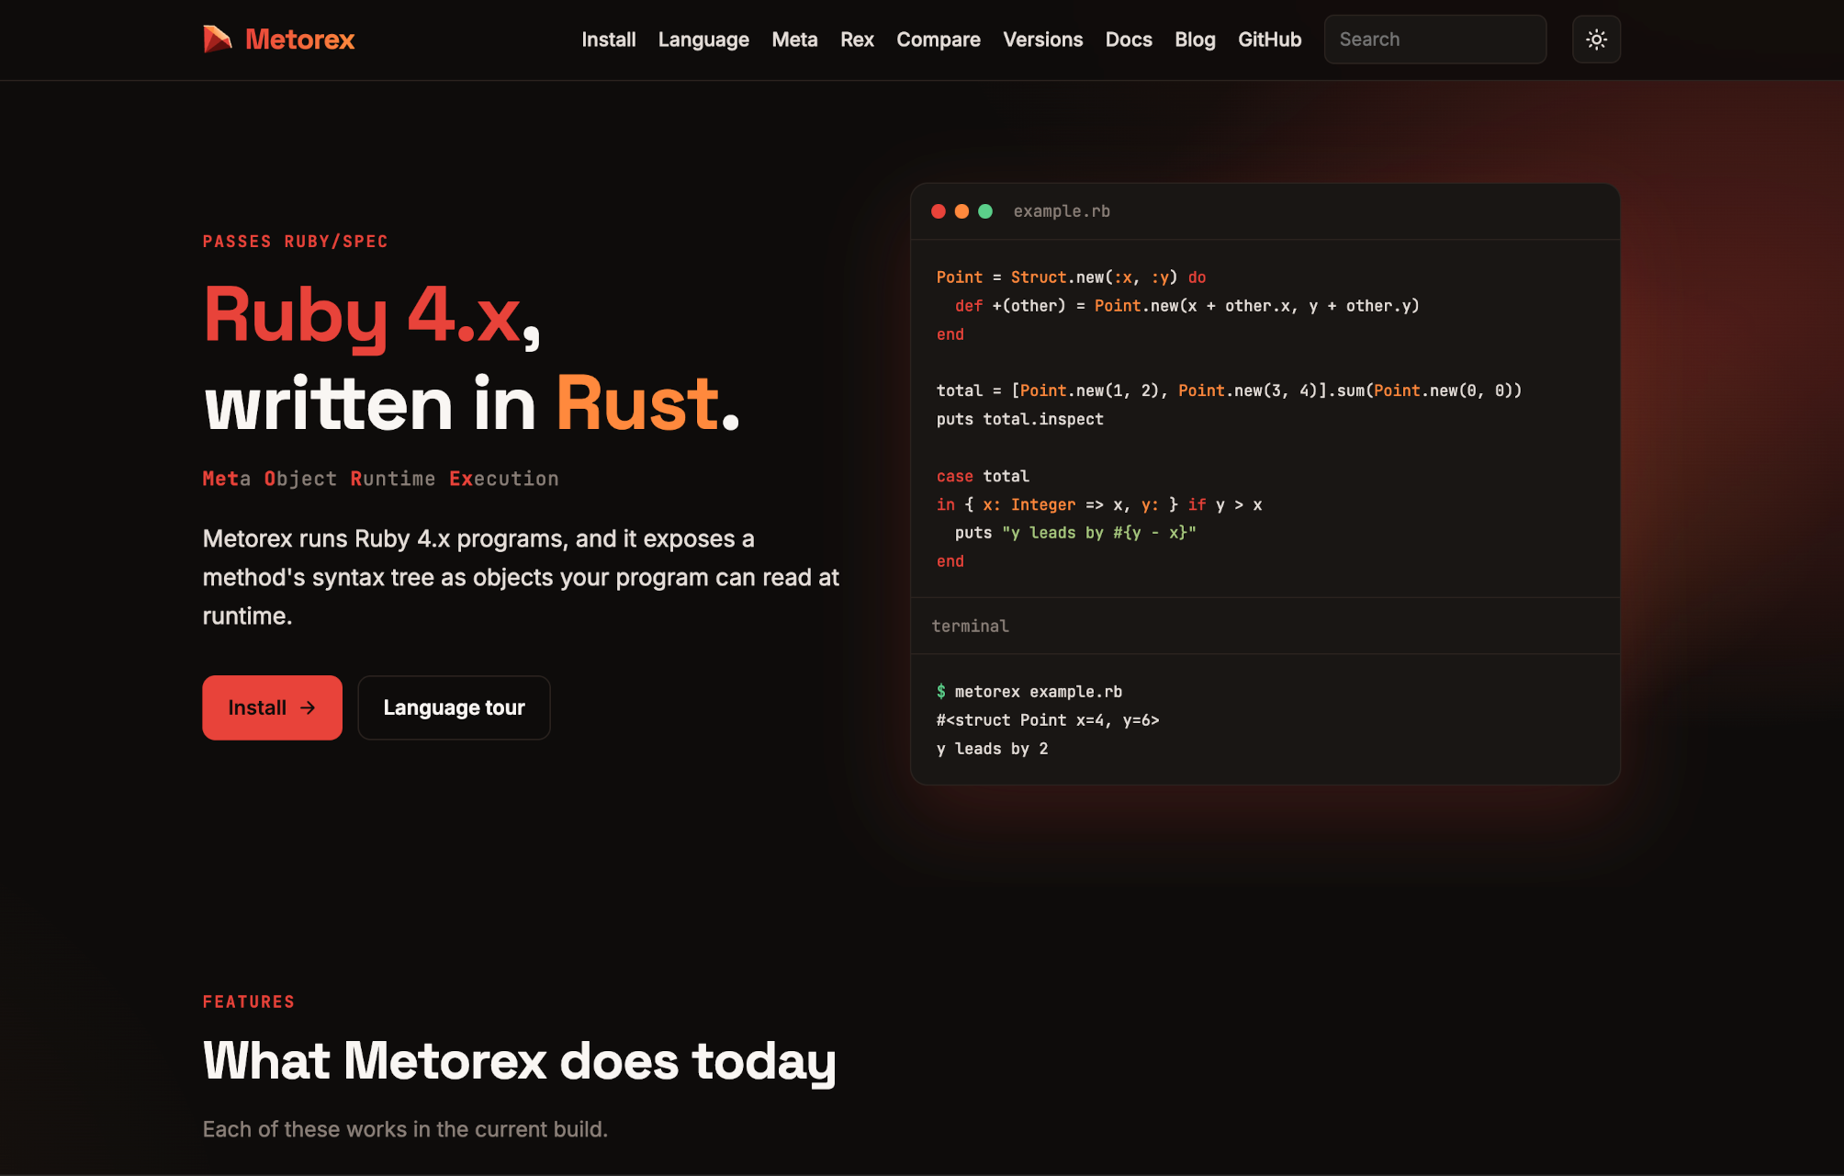This screenshot has width=1844, height=1176.
Task: Click the terminal section label
Action: click(x=970, y=626)
